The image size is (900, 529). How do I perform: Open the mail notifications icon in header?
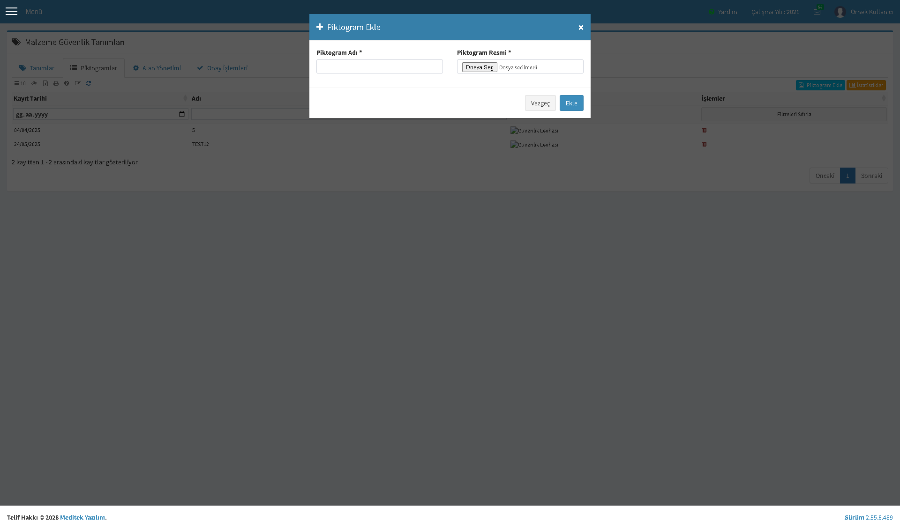(817, 12)
